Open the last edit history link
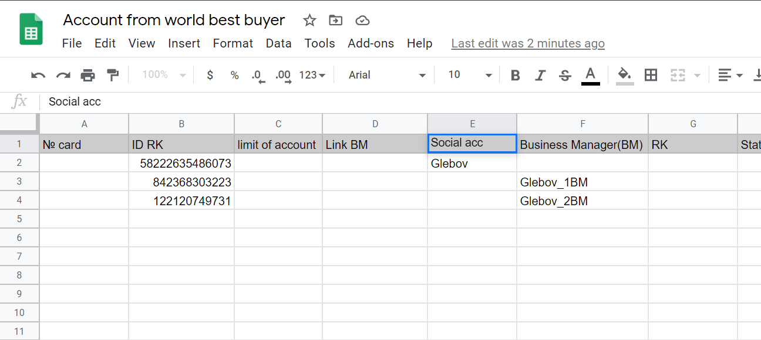The image size is (761, 340). tap(528, 43)
